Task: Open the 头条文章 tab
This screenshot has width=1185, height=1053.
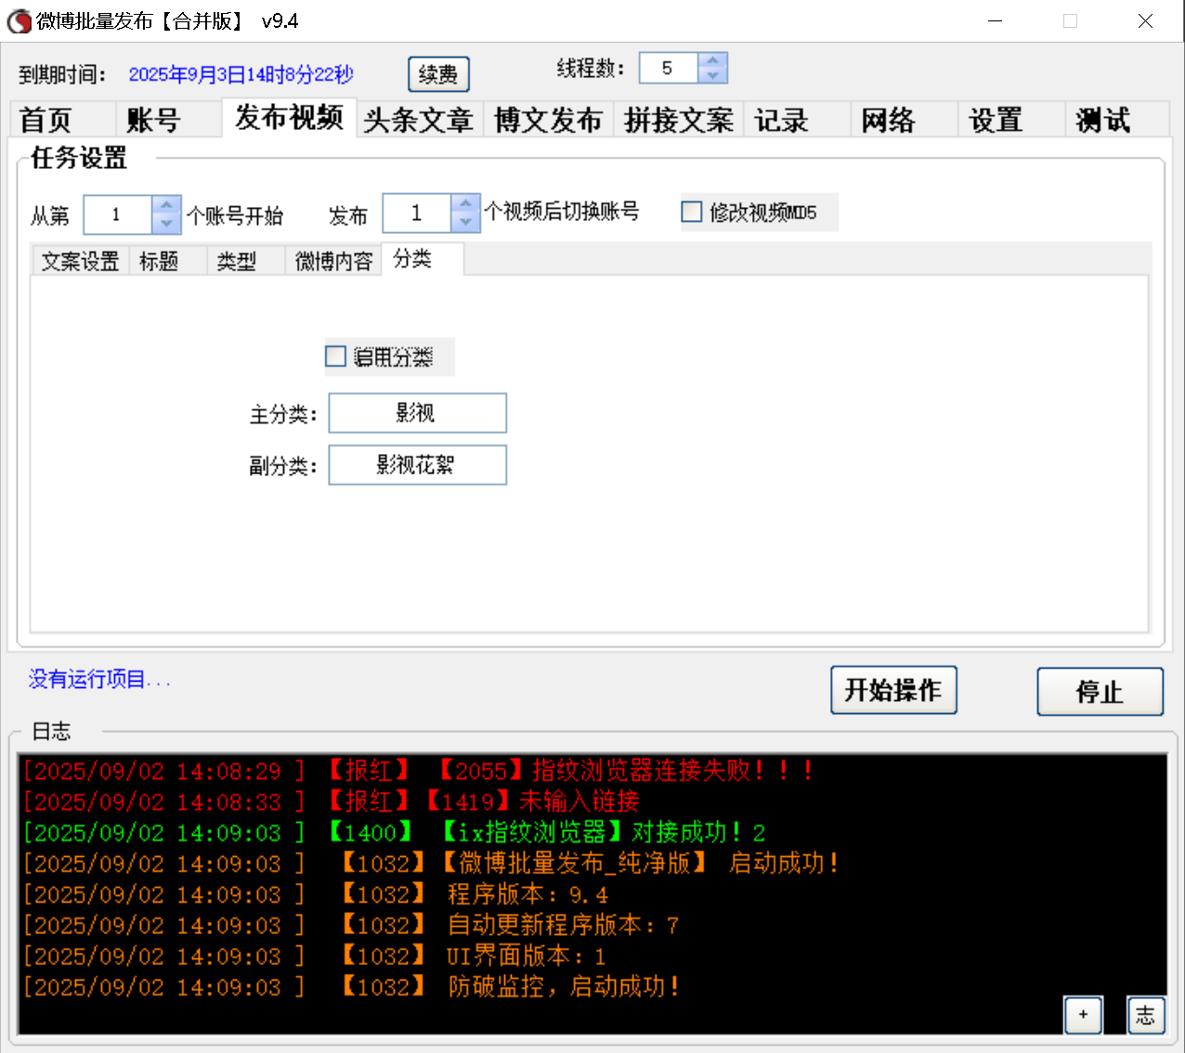Action: tap(419, 119)
